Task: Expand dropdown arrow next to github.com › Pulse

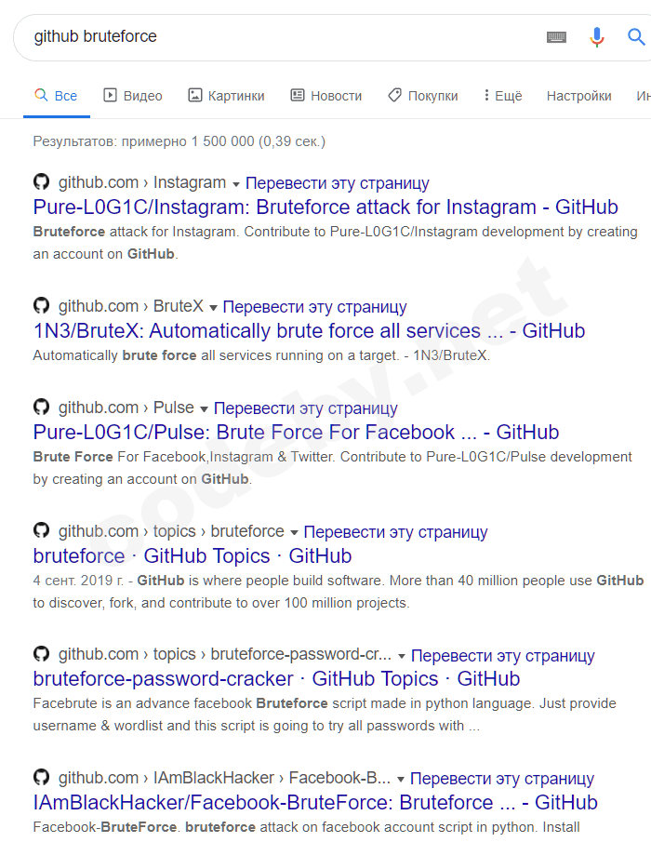Action: click(204, 409)
